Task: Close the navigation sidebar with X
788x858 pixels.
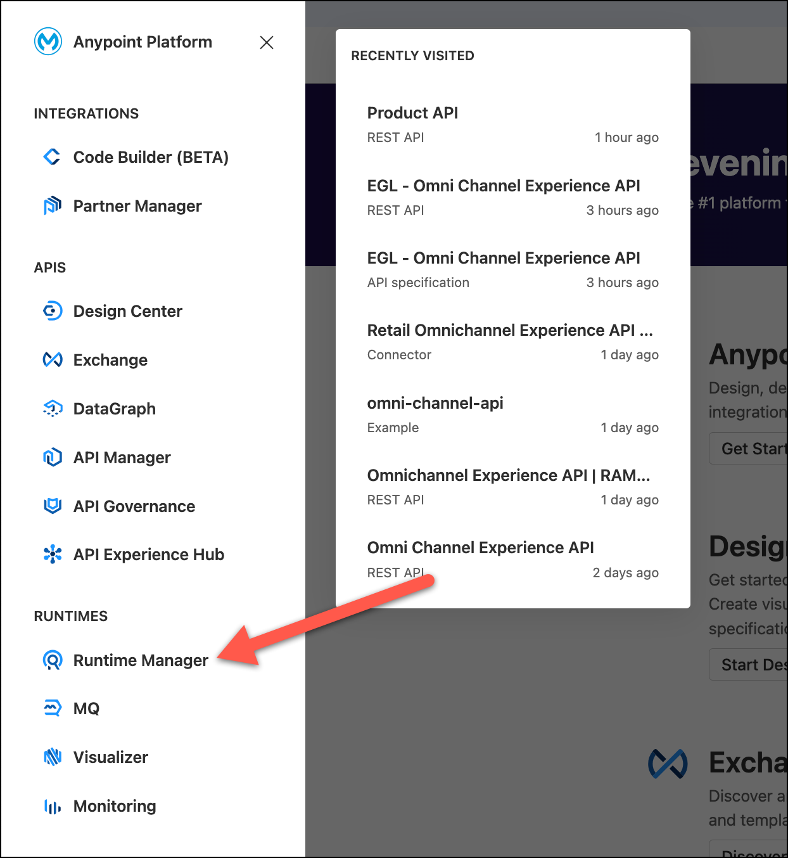Action: coord(267,42)
